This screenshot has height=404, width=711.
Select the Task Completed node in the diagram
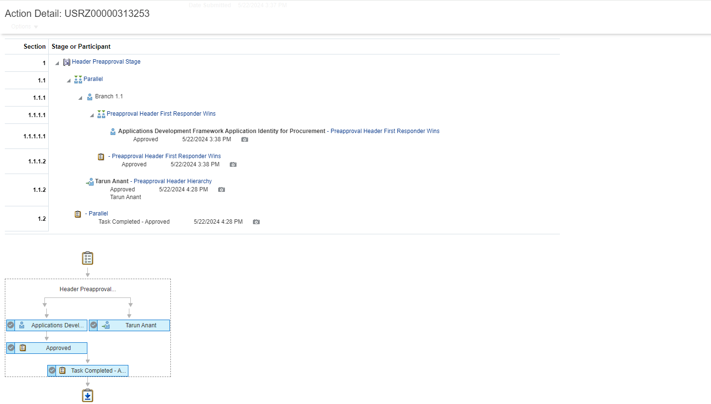click(94, 370)
